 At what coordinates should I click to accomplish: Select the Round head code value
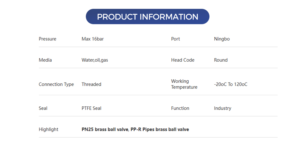pos(221,60)
